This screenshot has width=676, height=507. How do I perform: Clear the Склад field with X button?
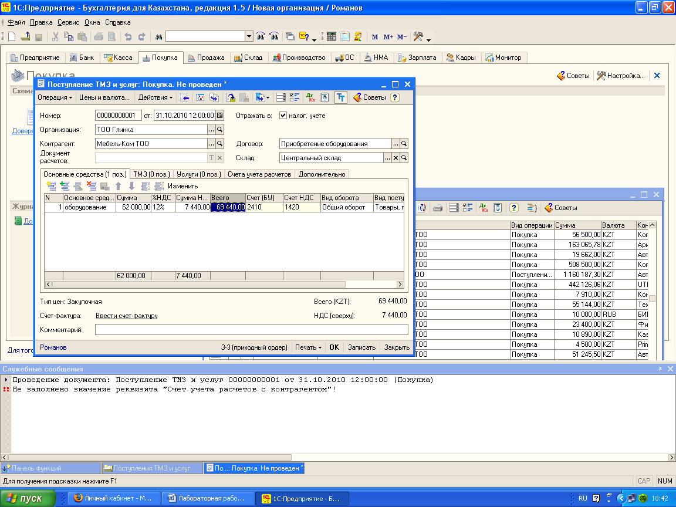pos(396,158)
